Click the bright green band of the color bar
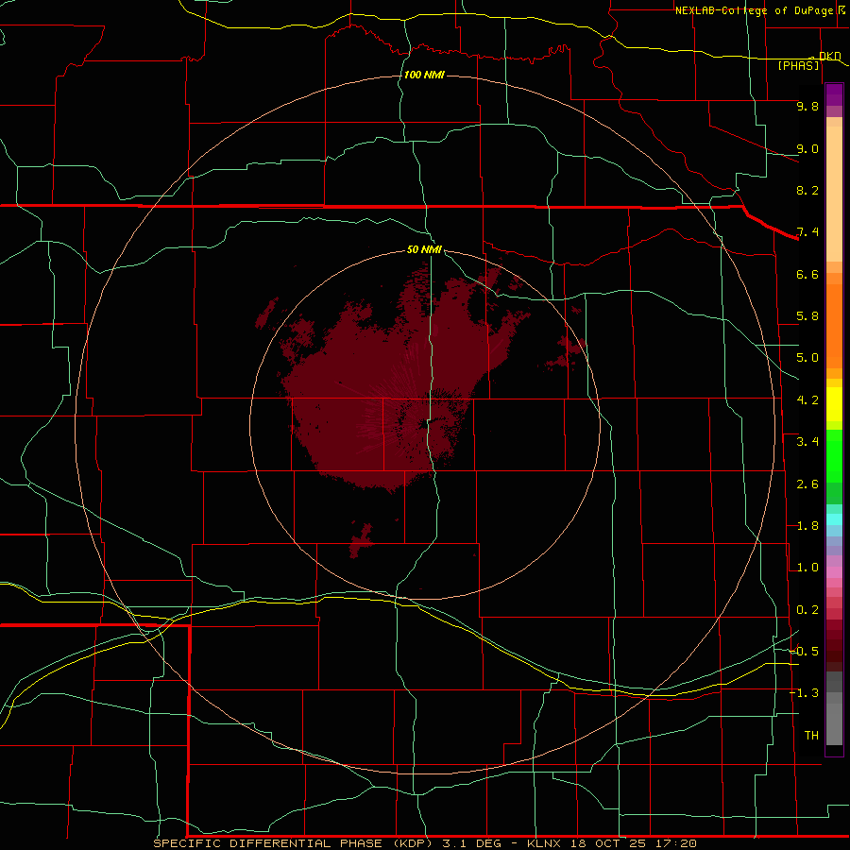 (834, 454)
